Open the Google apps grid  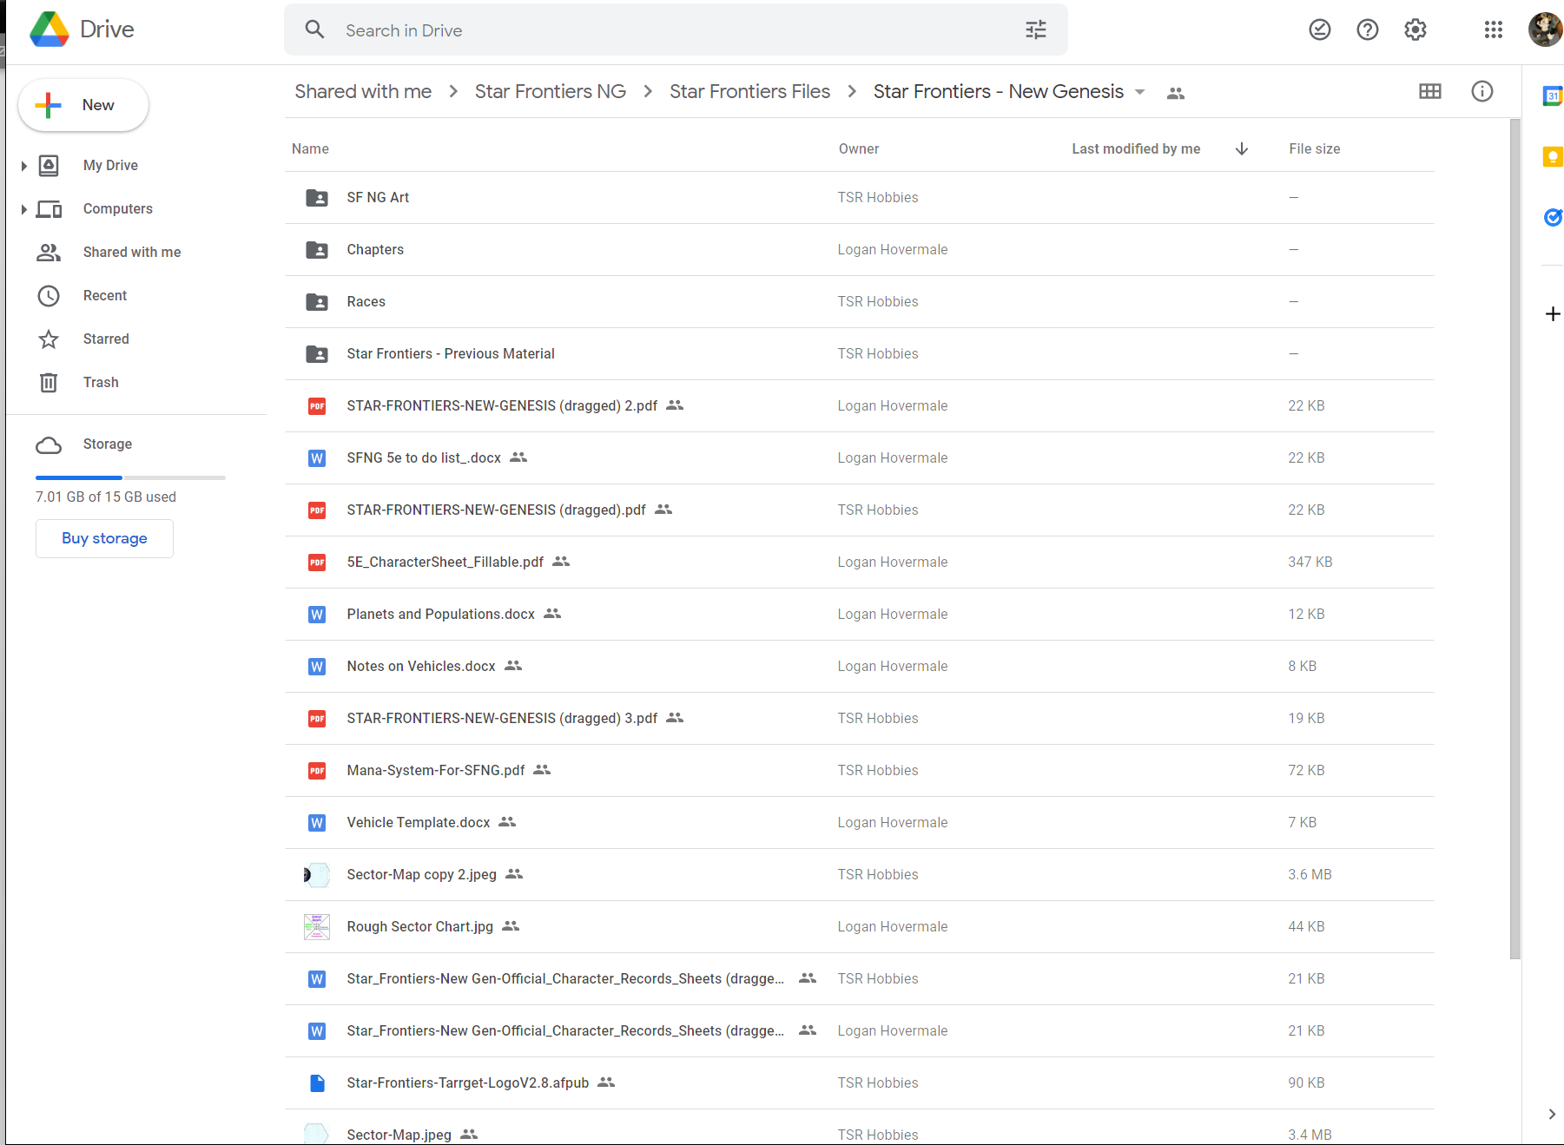coord(1493,30)
